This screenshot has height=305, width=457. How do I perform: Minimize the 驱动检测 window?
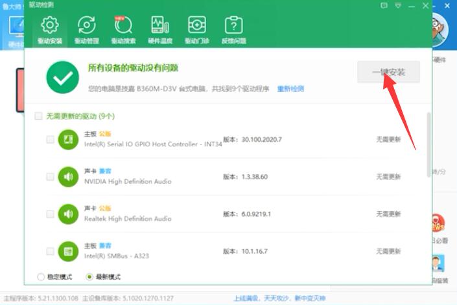(412, 6)
